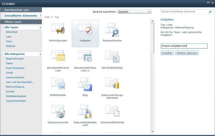215x136 pixels.
Task: Select the Dokumentarbeitsbereich icon
Action: click(85, 111)
